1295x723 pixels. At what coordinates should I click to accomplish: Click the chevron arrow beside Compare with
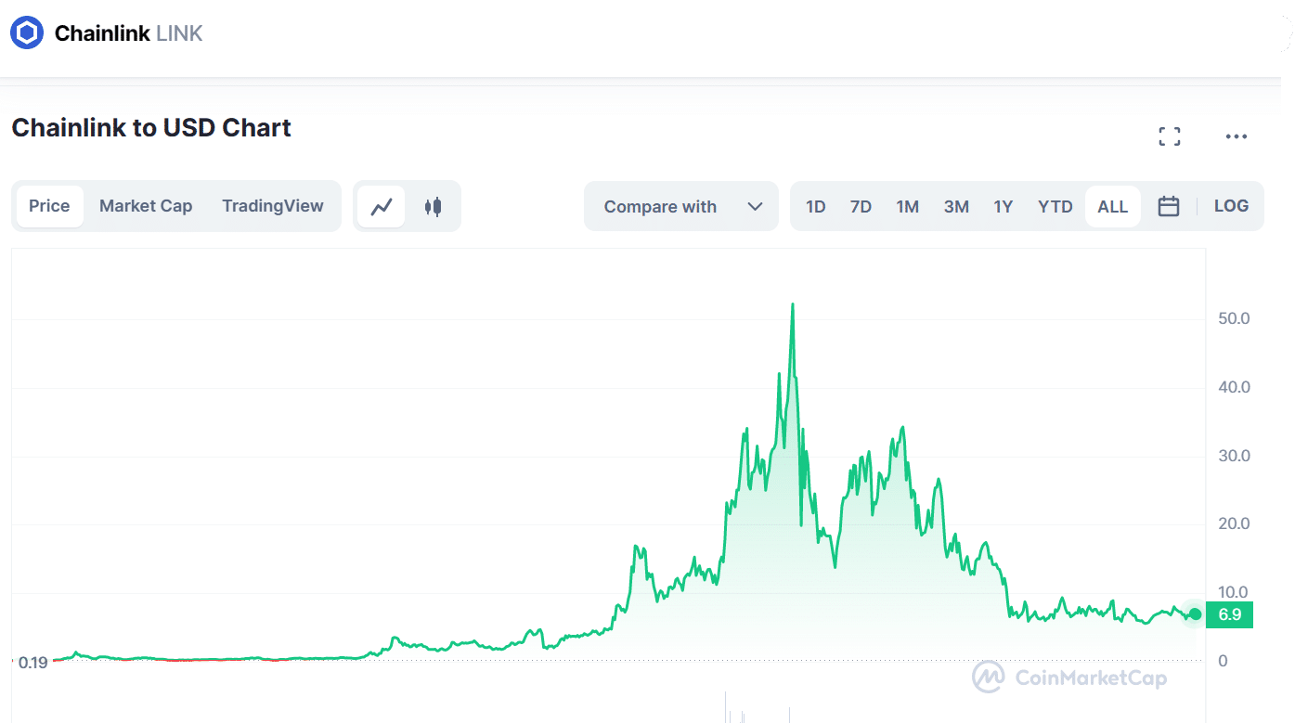755,206
